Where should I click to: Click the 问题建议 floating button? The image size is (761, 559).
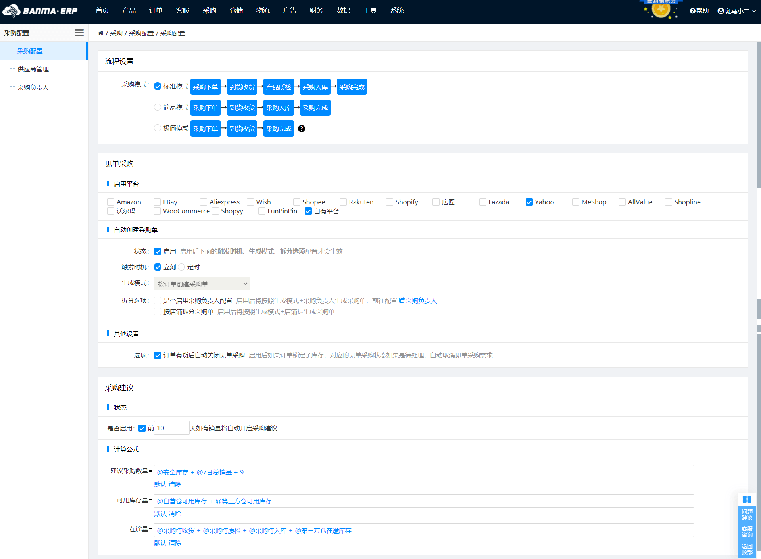coord(747,515)
